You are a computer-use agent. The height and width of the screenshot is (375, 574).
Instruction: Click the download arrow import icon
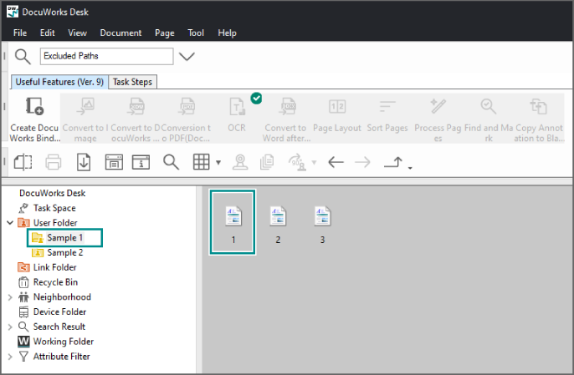[84, 162]
